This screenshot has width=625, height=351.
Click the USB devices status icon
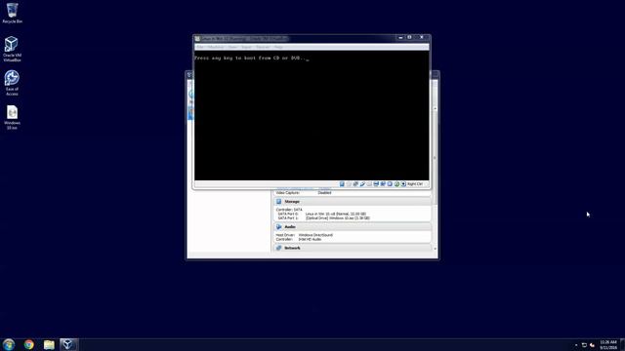[362, 184]
